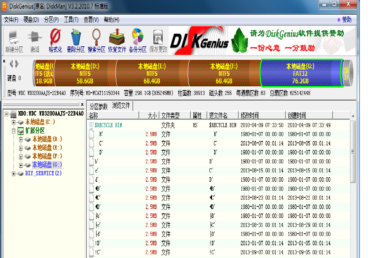The image size is (377, 258).
Task: Sort by the 属性 column header
Action: [x=199, y=116]
